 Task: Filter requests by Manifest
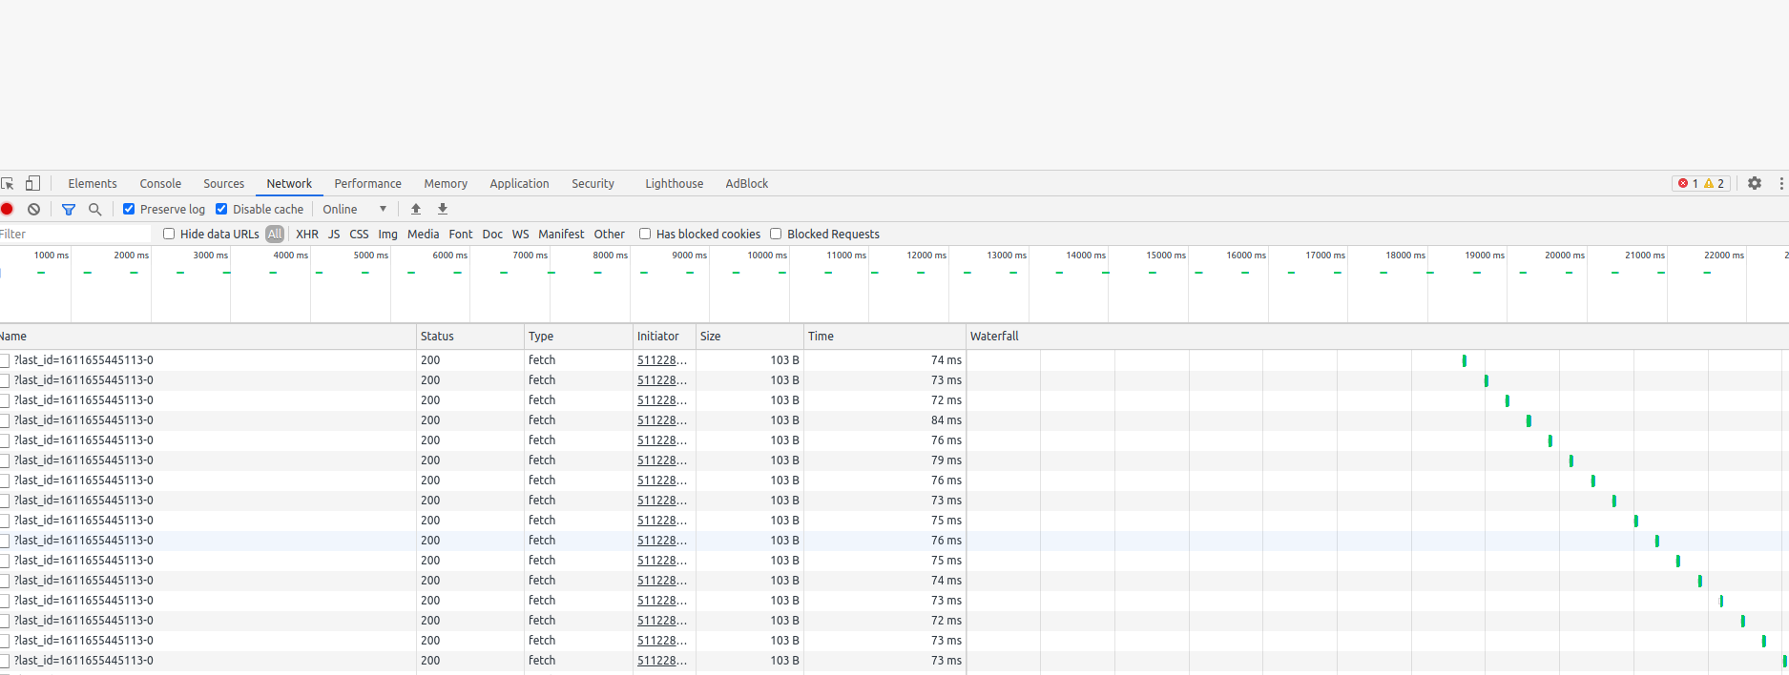coord(561,234)
